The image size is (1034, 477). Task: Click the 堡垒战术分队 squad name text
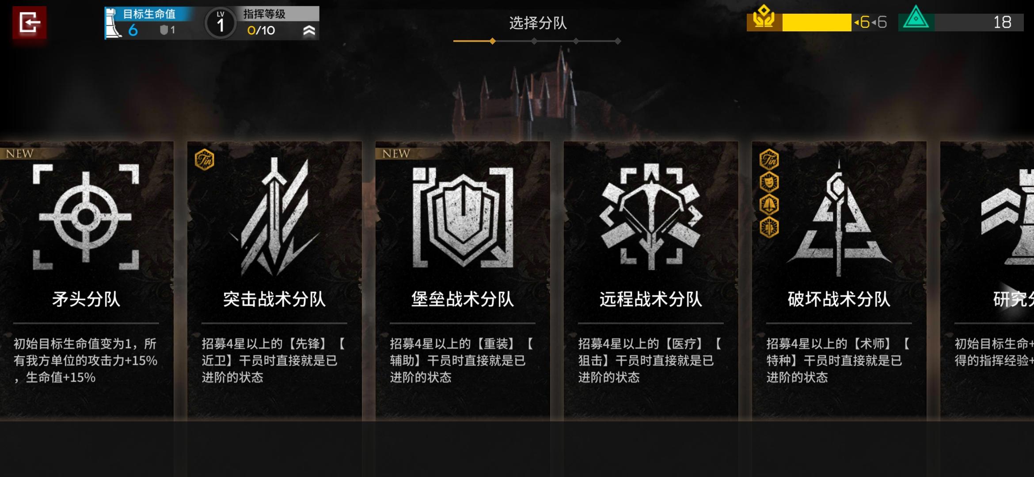pos(463,299)
